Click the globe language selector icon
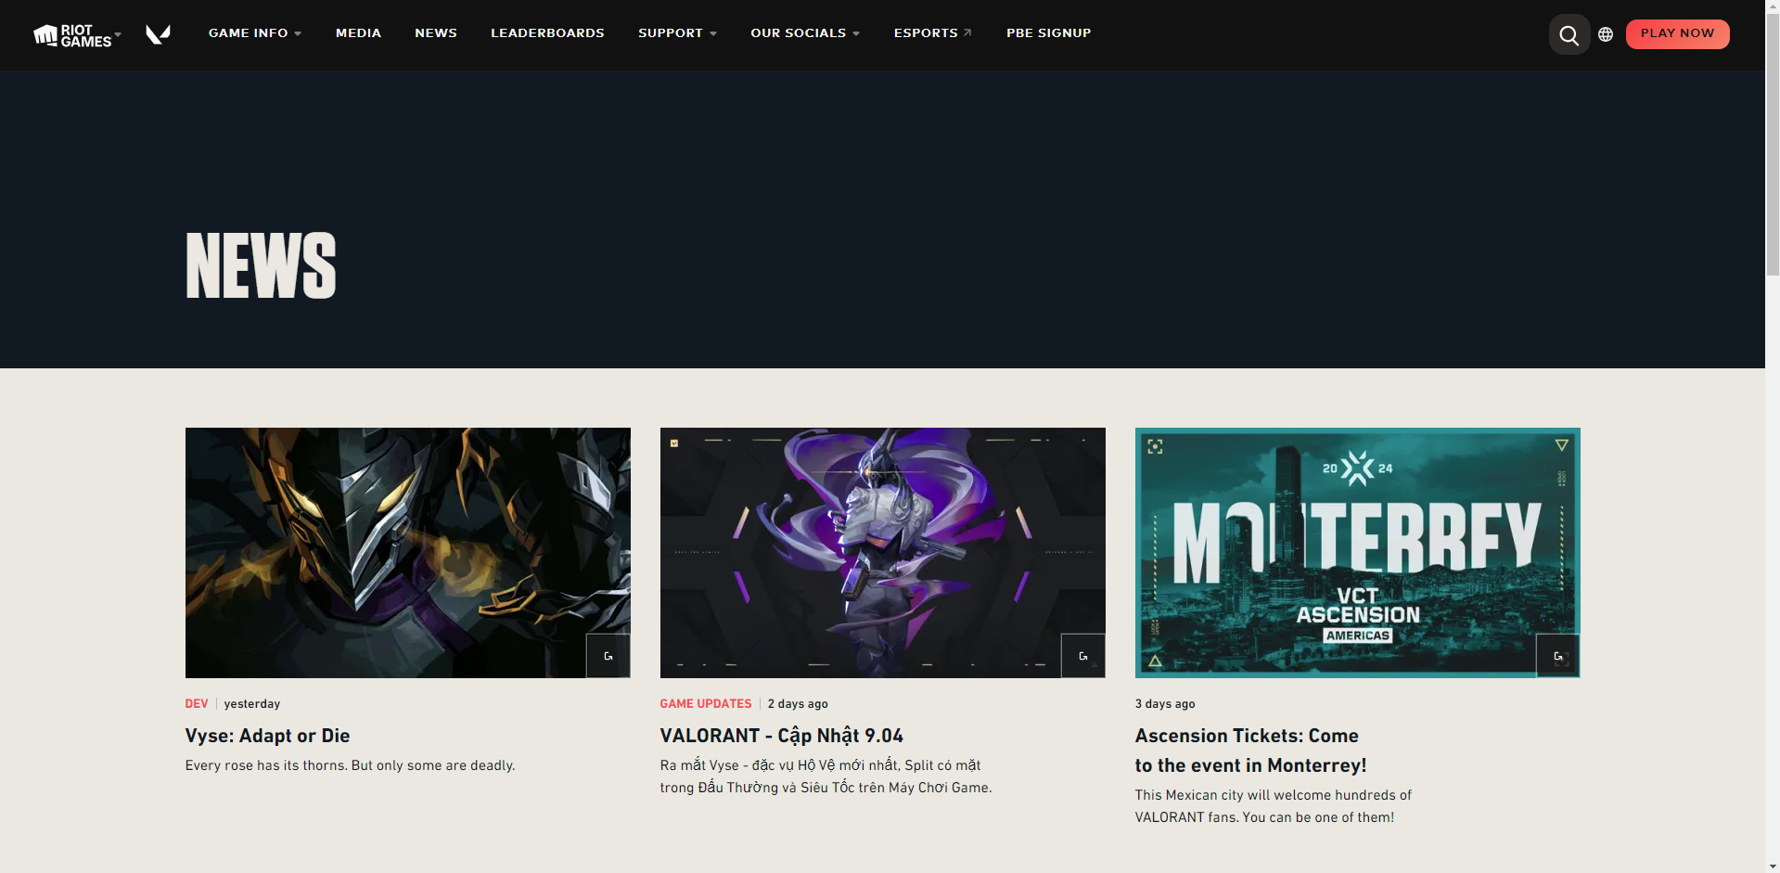The image size is (1780, 873). [1606, 34]
